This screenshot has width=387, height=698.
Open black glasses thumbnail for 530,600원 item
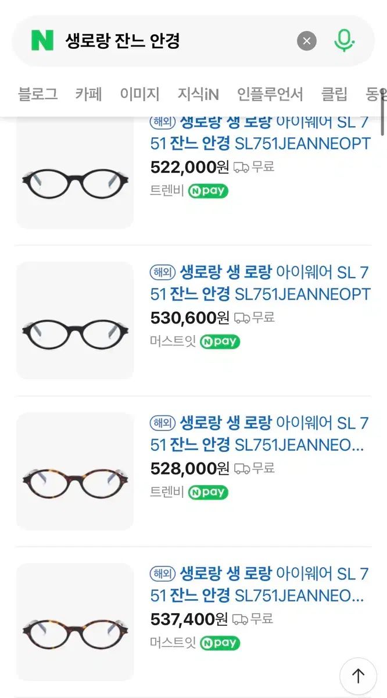(x=75, y=320)
